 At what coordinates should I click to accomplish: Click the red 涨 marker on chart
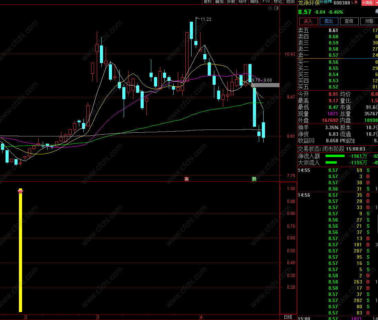[186, 179]
